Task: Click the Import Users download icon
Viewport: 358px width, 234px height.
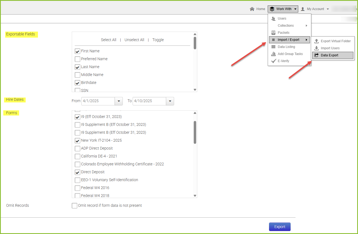Action: (317, 48)
